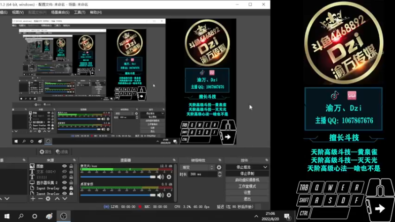Open the 工具(T) menu
The height and width of the screenshot is (222, 395).
point(79,12)
